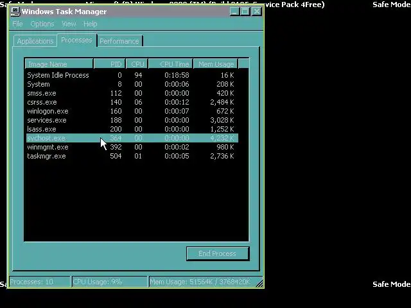Screen dimensions: 411x308
Task: Maximize the Task Manager window
Action: [x=245, y=12]
